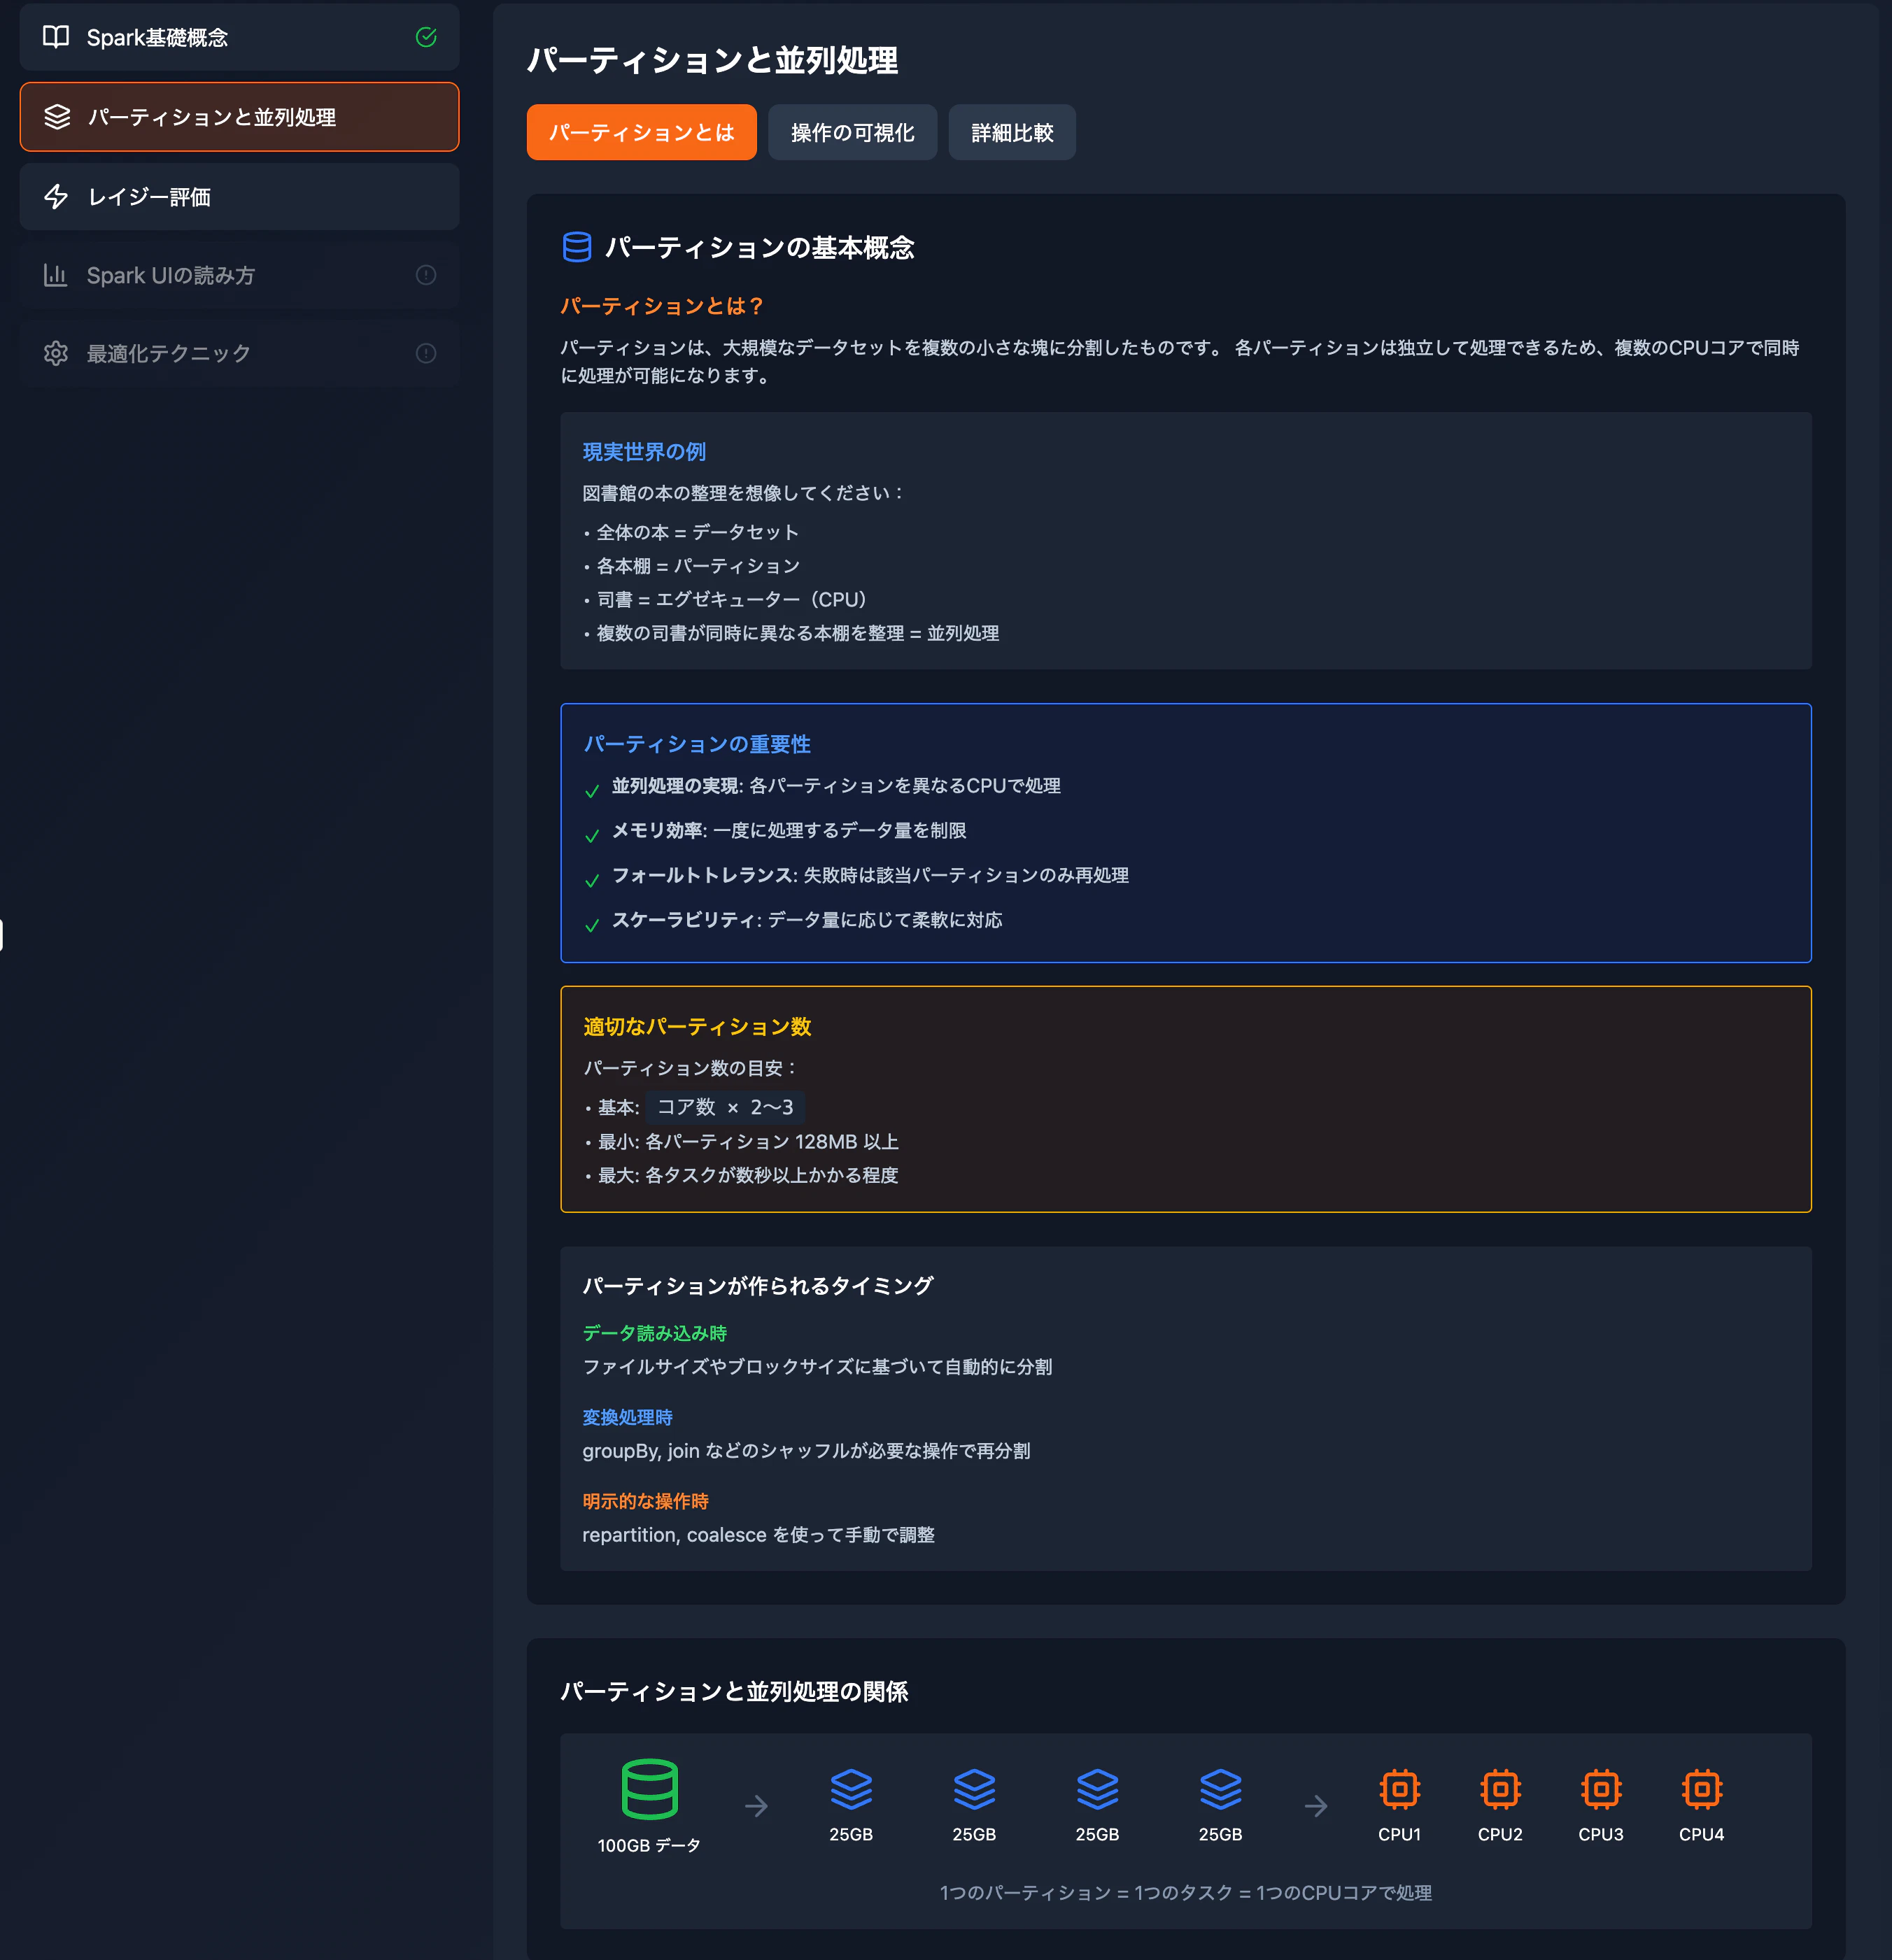Open レイジー評価 from the sidebar
Image resolution: width=1892 pixels, height=1960 pixels.
pyautogui.click(x=238, y=197)
